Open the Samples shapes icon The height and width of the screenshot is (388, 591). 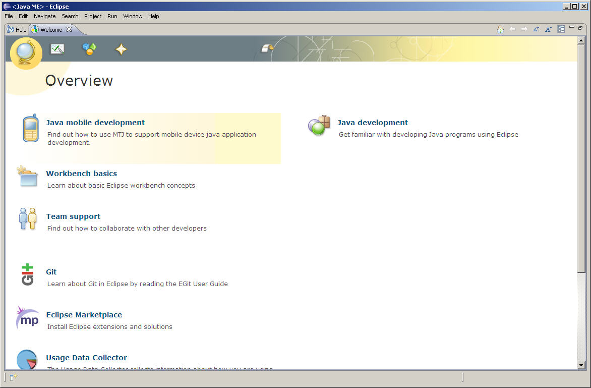point(89,49)
